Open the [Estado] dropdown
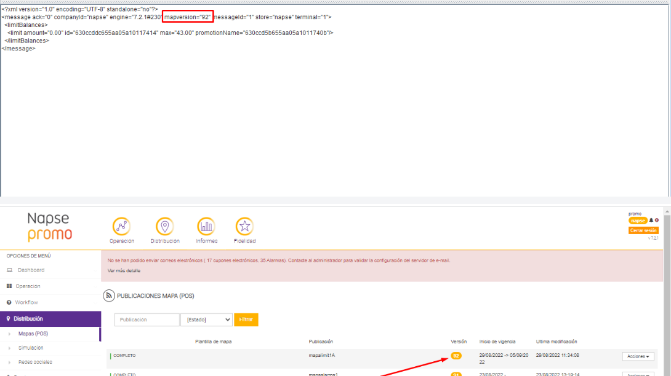671x376 pixels. click(206, 319)
